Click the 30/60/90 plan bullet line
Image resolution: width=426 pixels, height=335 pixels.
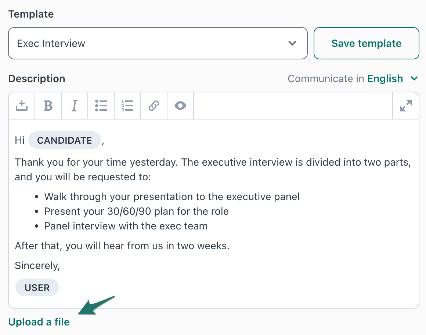click(136, 211)
